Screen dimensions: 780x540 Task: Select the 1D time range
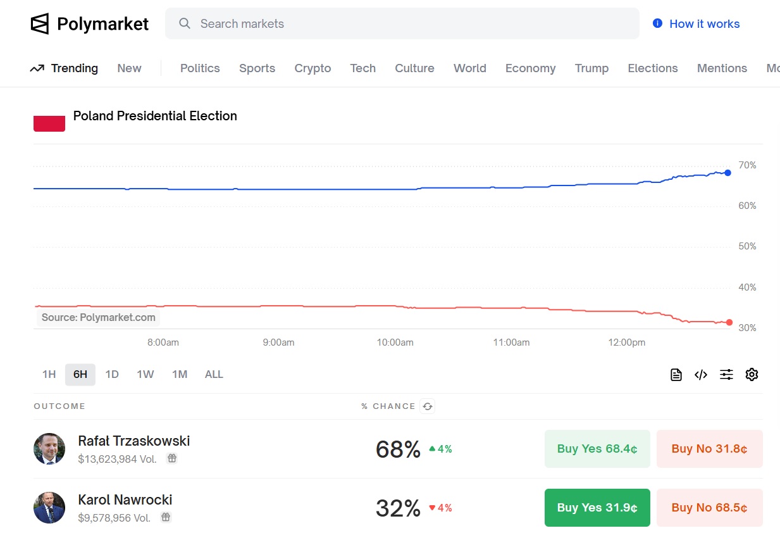click(x=112, y=375)
